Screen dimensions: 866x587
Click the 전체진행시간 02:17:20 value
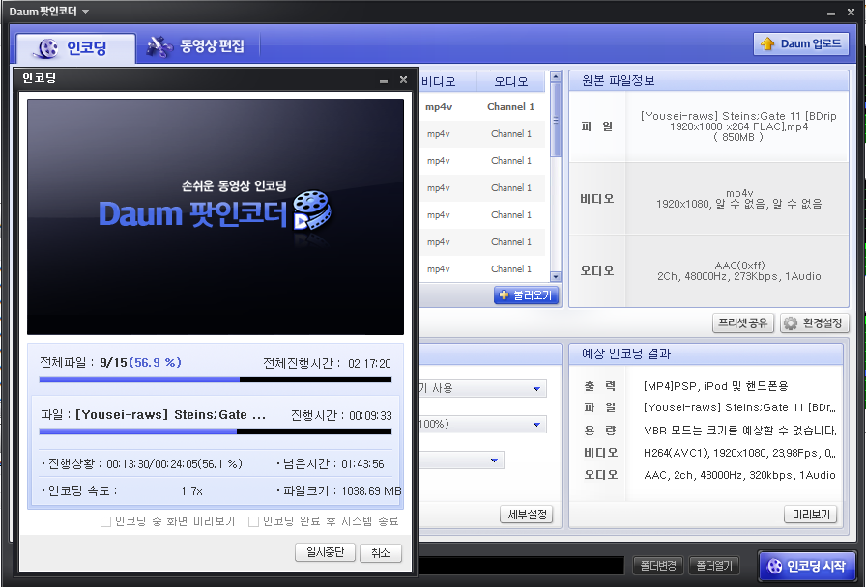tap(369, 364)
